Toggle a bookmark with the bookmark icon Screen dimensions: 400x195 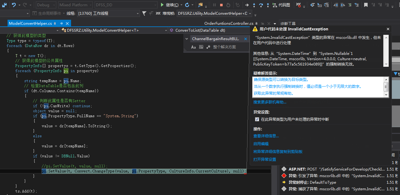pyautogui.click(x=366, y=5)
